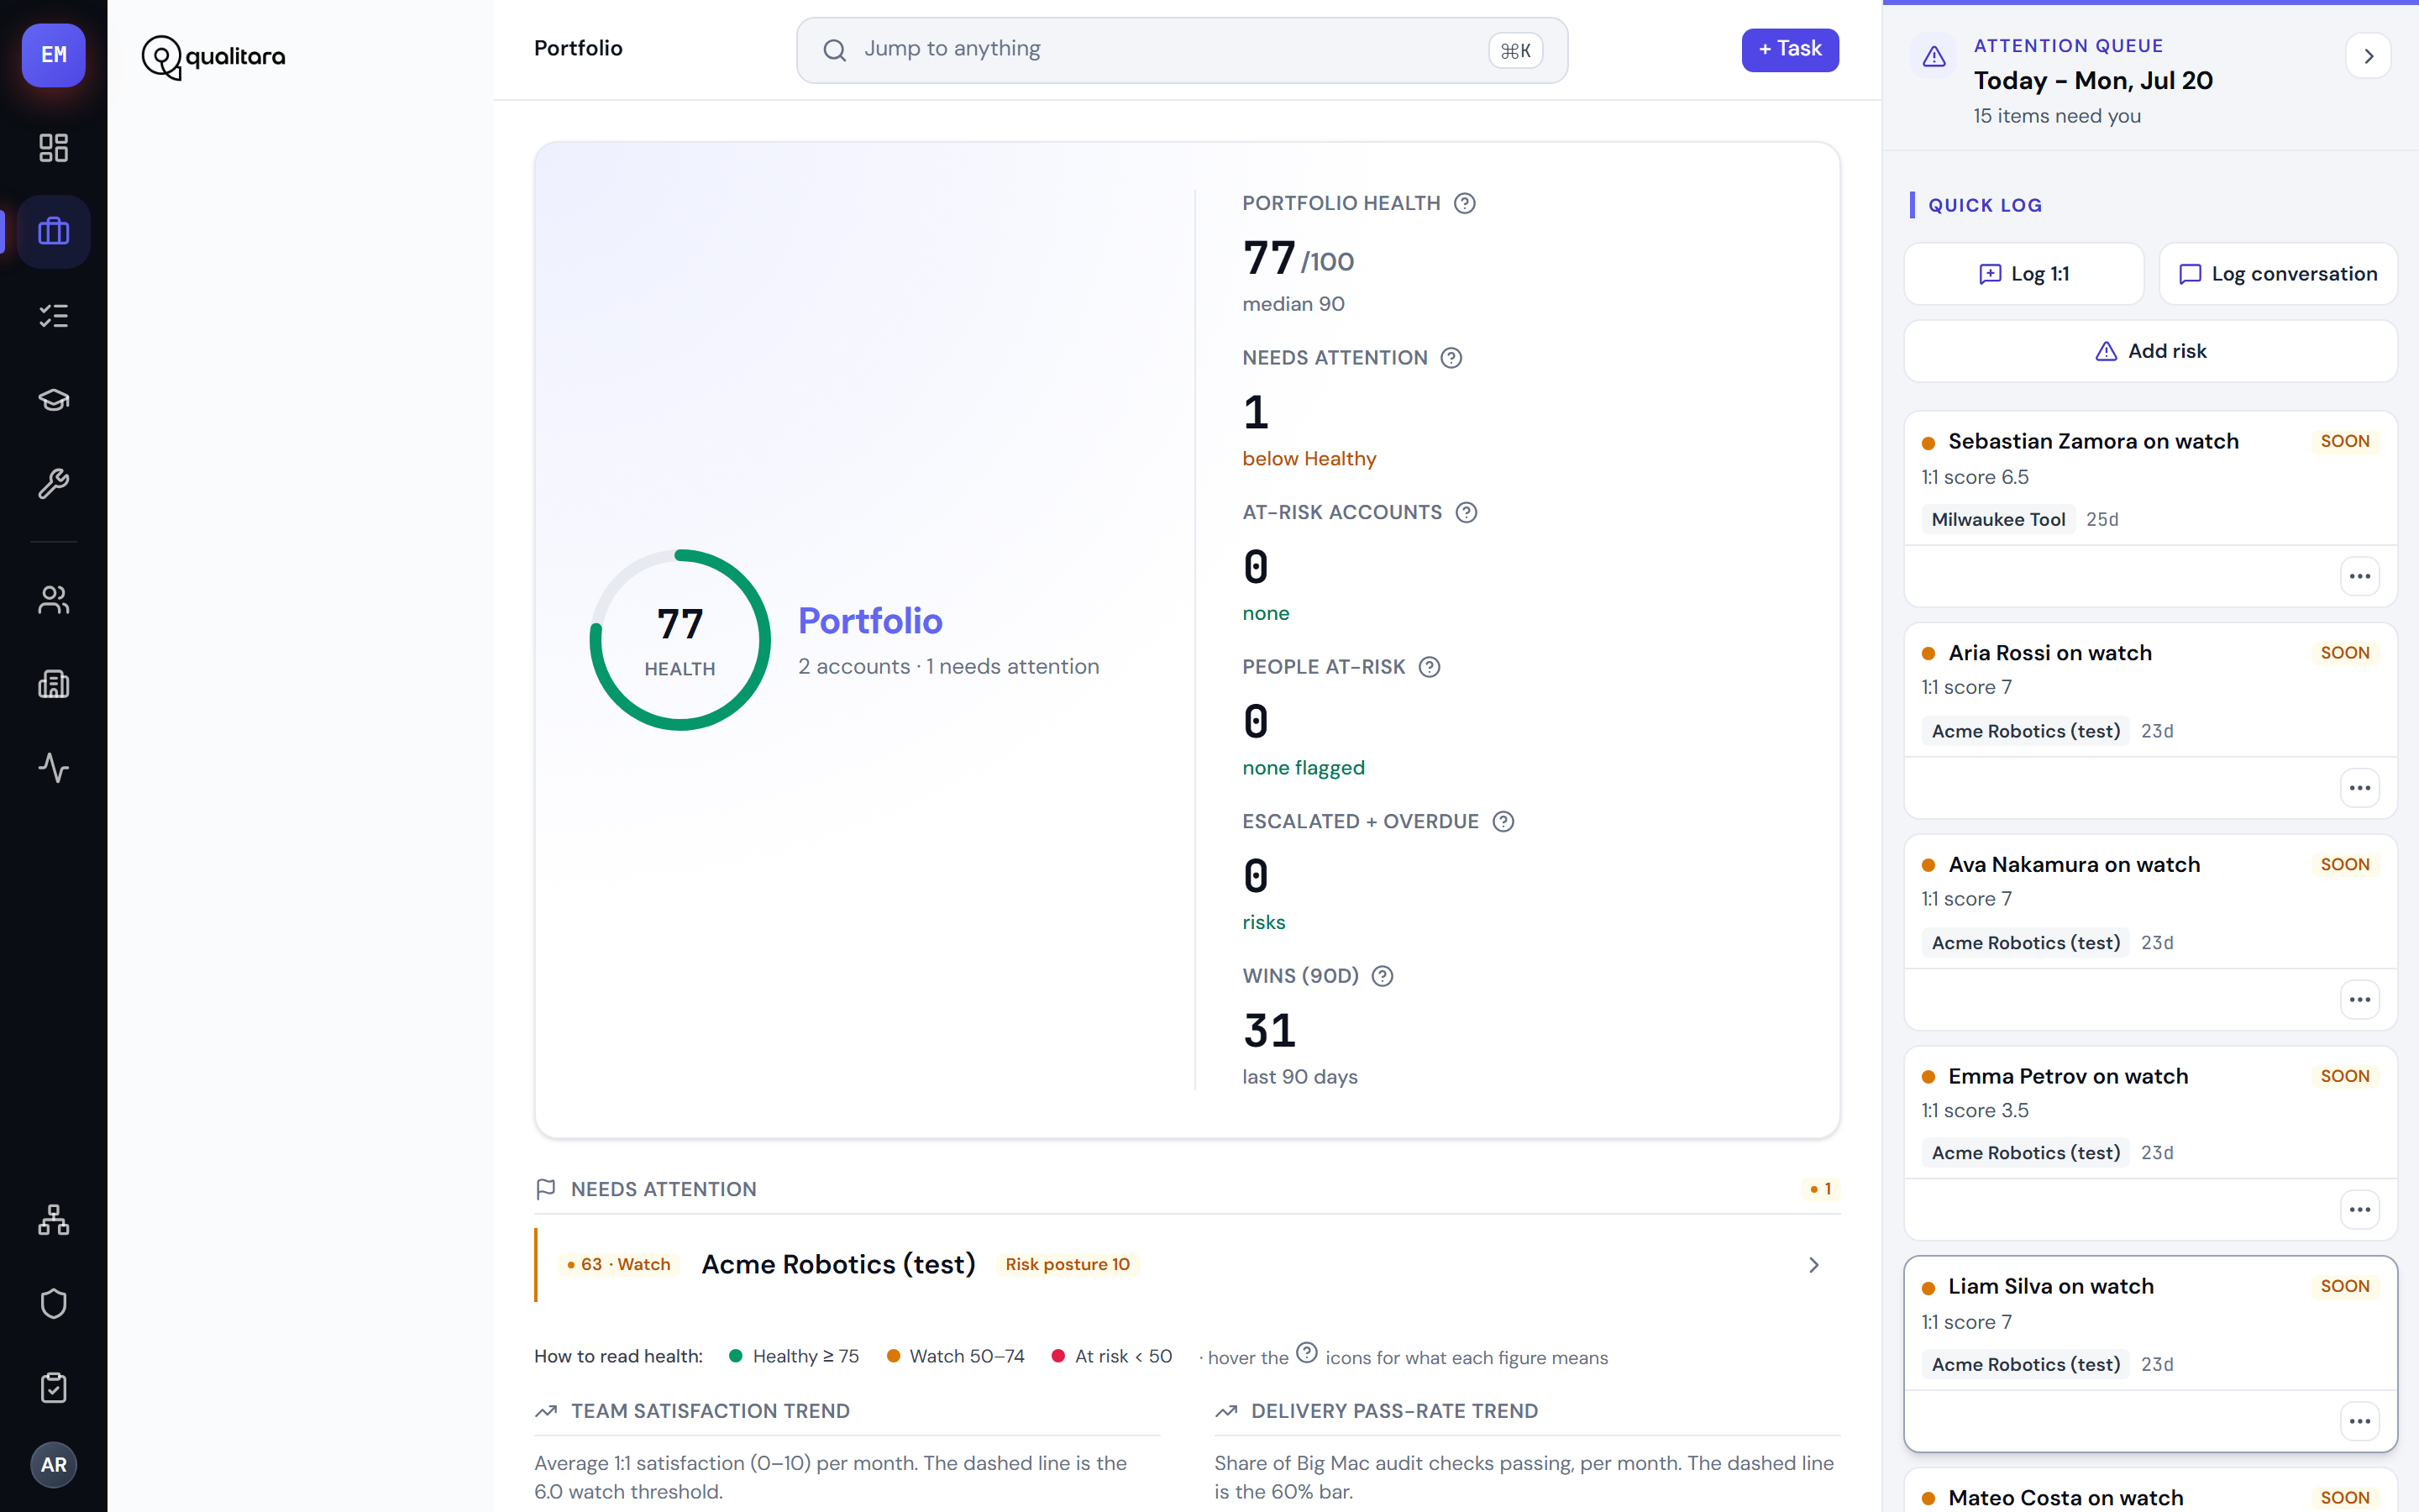2419x1512 pixels.
Task: Click the Needs Attention count badge
Action: (1820, 1189)
